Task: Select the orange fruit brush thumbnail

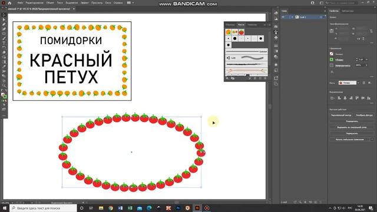Action: [x=229, y=32]
